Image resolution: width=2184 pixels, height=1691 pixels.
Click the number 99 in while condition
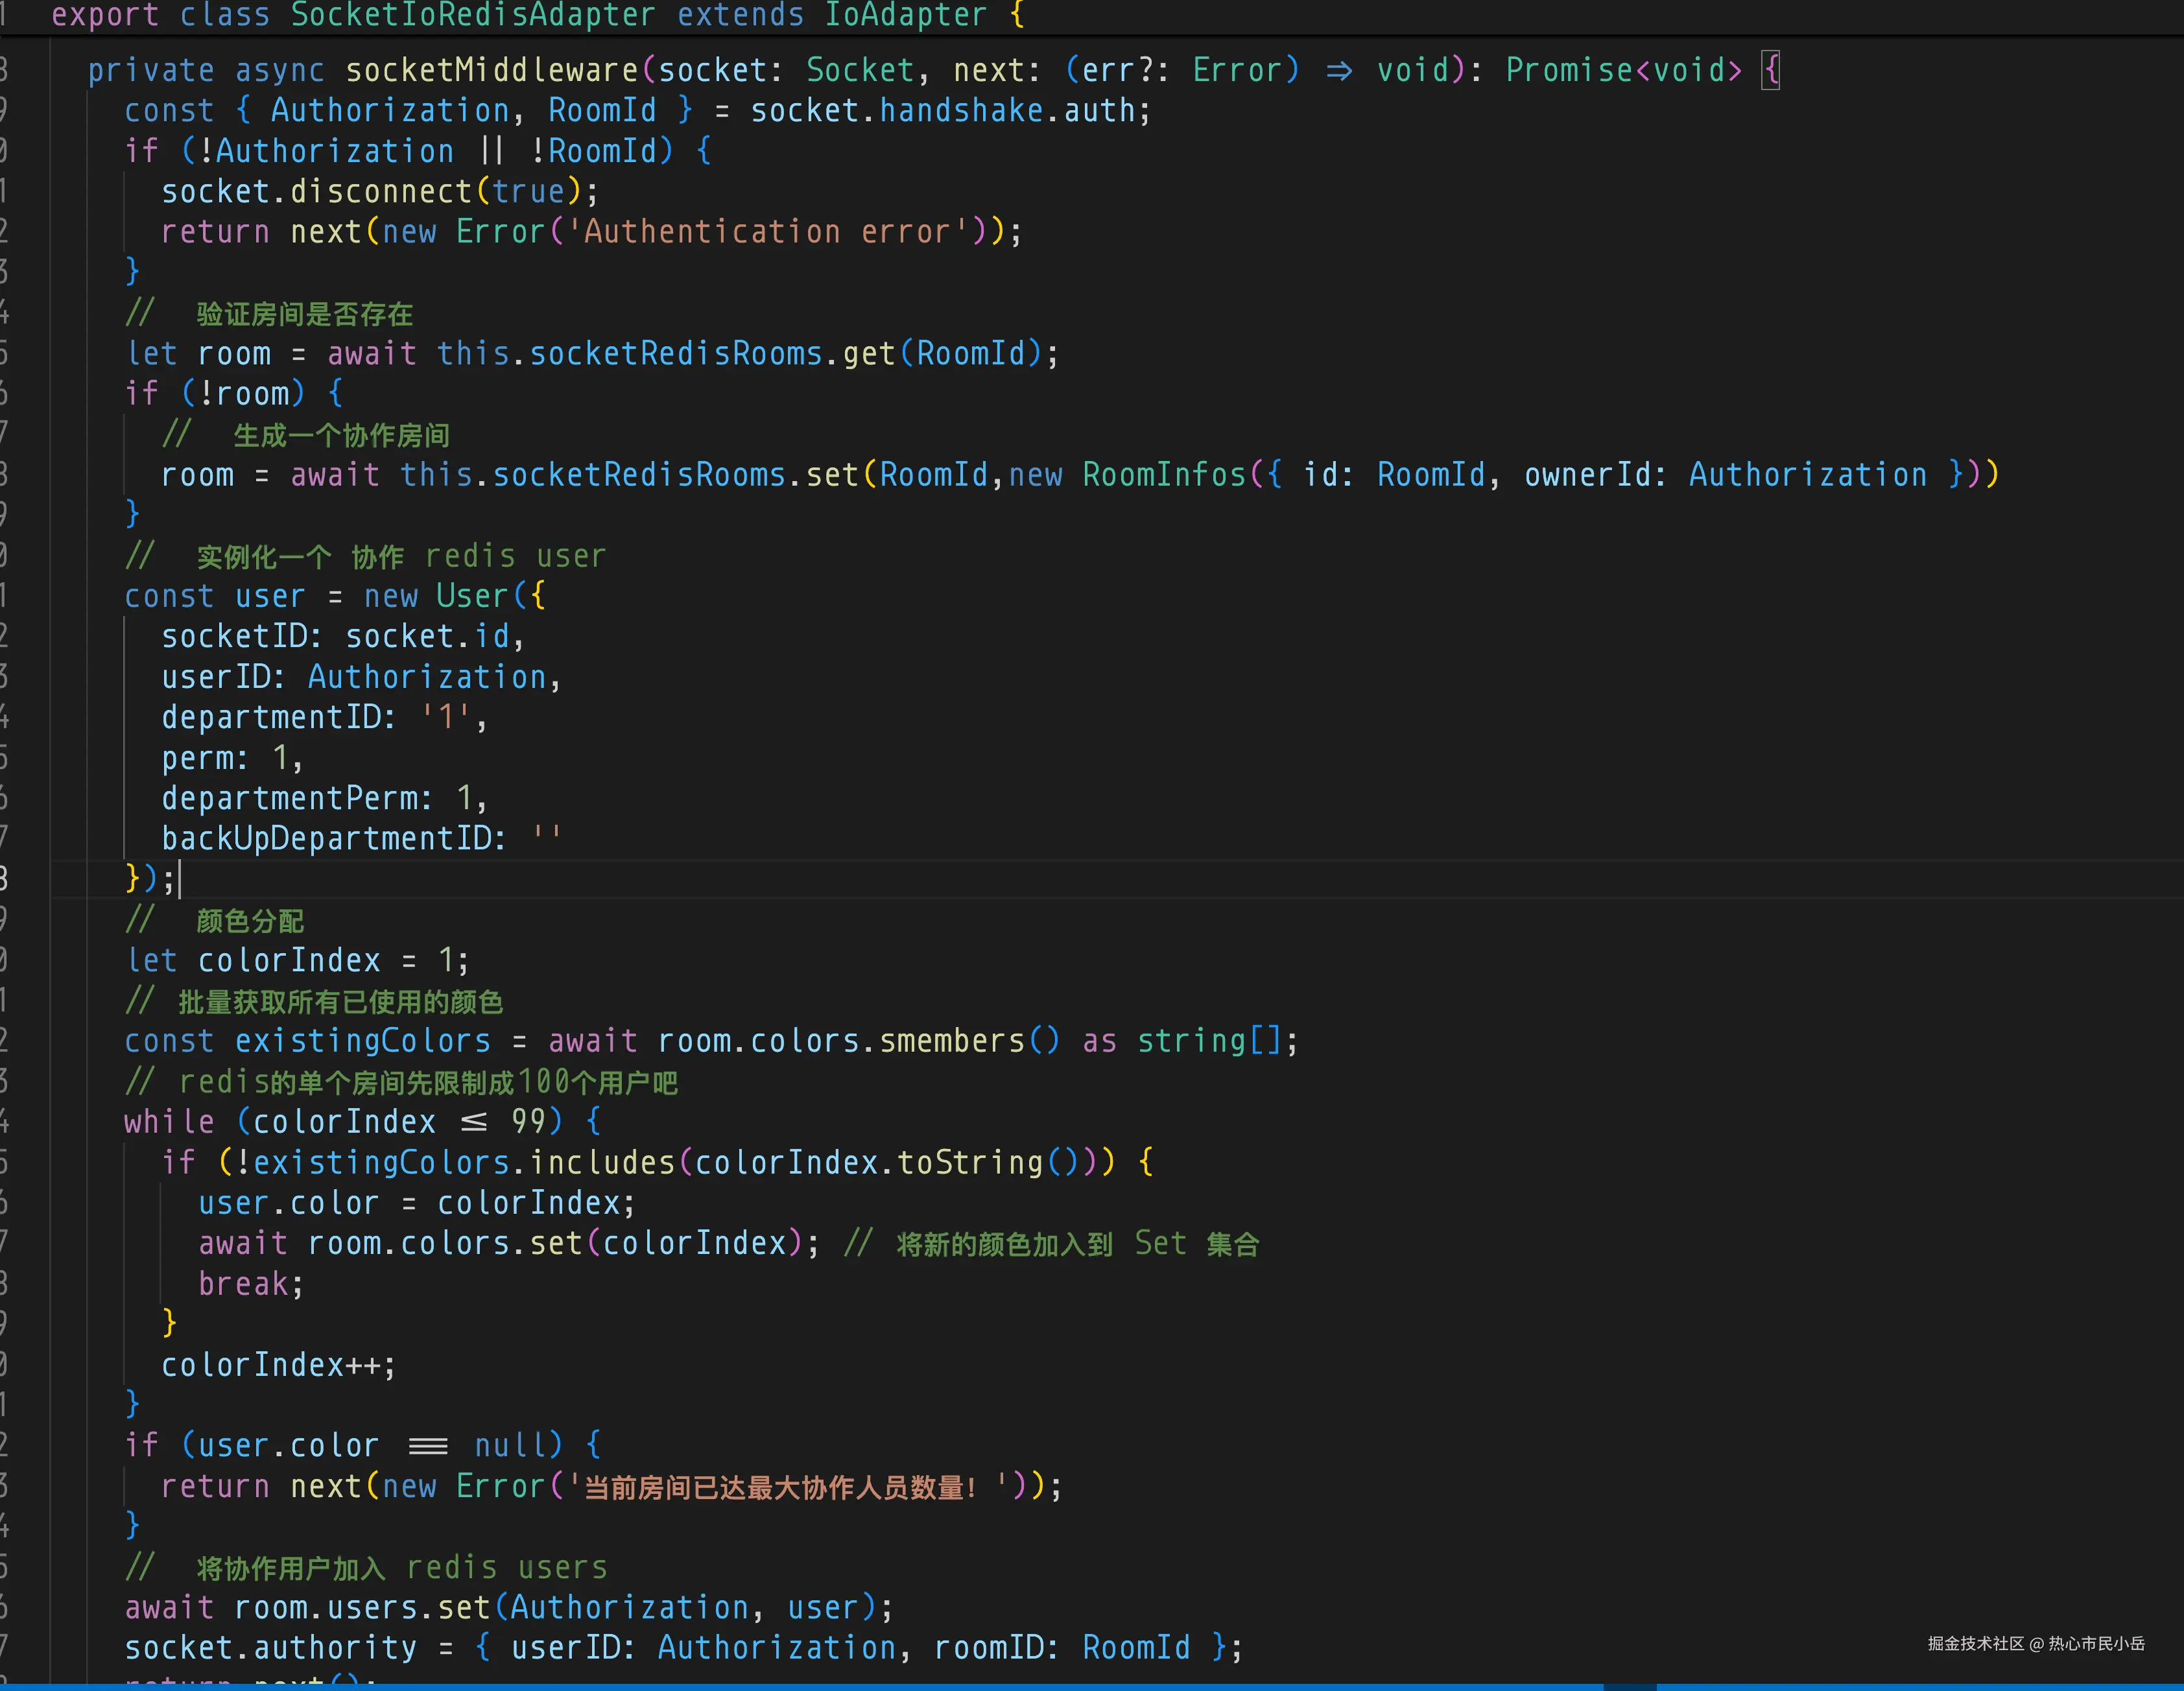pyautogui.click(x=528, y=1121)
